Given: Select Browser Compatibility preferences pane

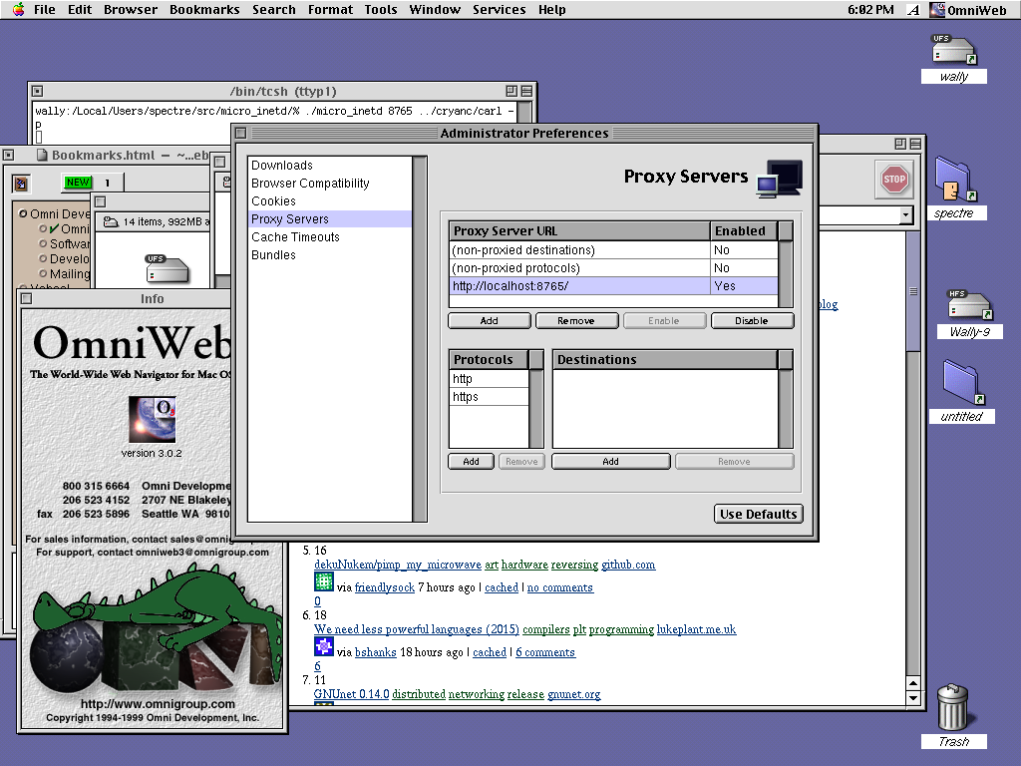Looking at the screenshot, I should (329, 184).
